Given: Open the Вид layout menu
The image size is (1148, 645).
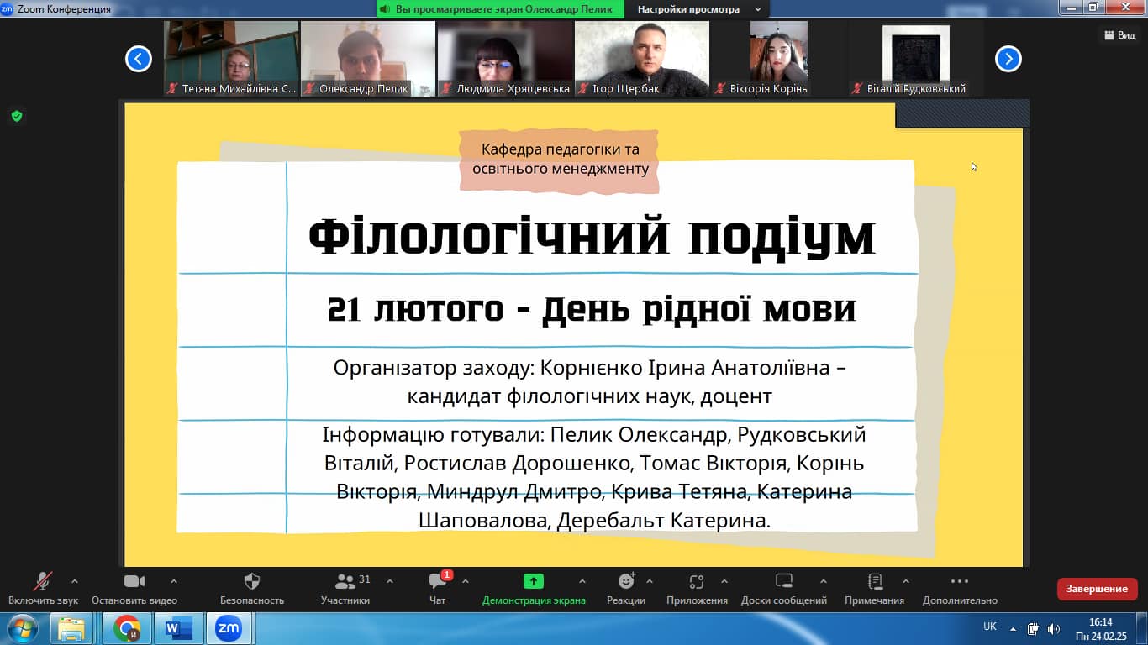Looking at the screenshot, I should pyautogui.click(x=1119, y=35).
